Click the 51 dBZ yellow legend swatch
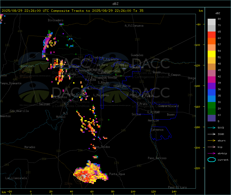The width and height of the screenshot is (231, 195). coord(211,54)
